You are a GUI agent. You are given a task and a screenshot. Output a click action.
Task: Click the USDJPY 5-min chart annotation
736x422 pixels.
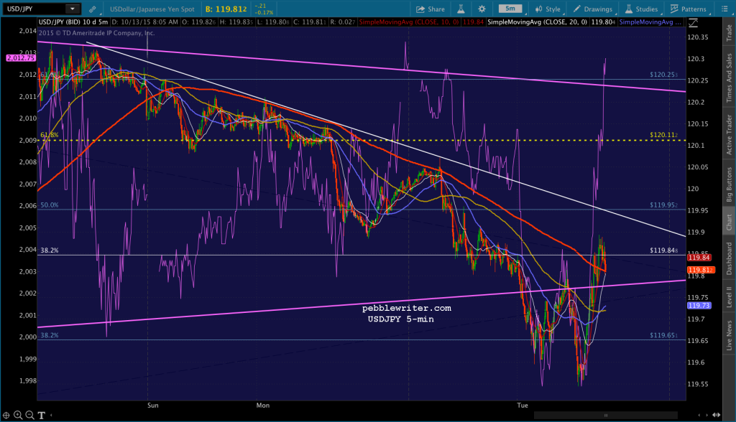(x=401, y=319)
